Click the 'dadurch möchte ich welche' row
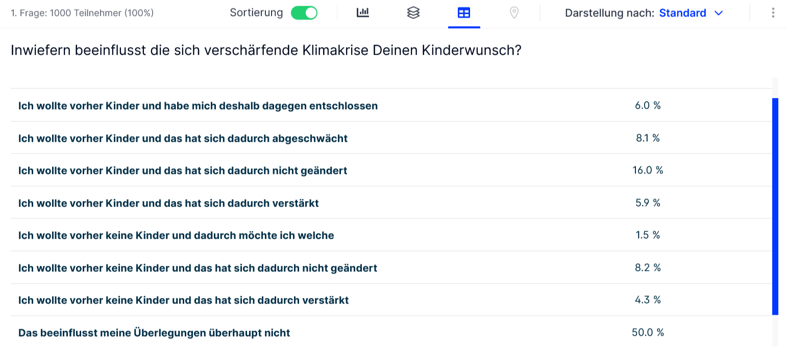The image size is (786, 348). pyautogui.click(x=176, y=235)
